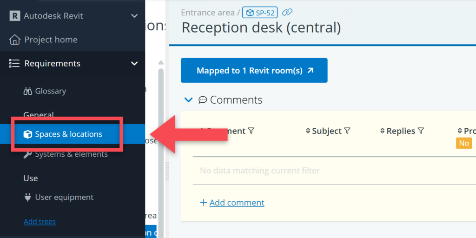Click the Glossary binoculars icon
Screen dimensions: 476x238
click(27, 91)
